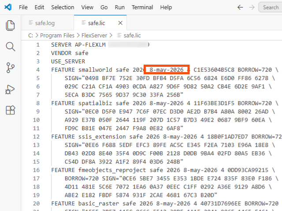
Task: Click 'SIGN="0EC0' on line 9
Action: point(82,112)
